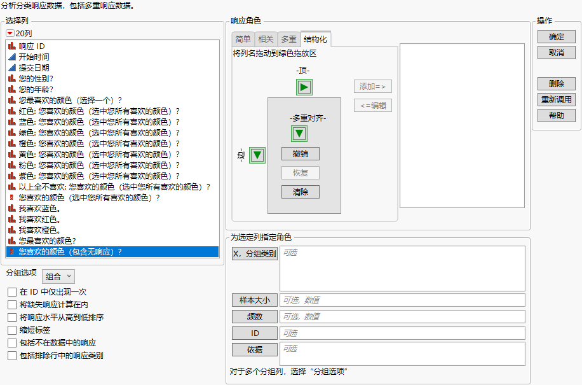Click the green arrow beside the -边- label
Viewport: 582px width, 385px height.
coord(257,155)
